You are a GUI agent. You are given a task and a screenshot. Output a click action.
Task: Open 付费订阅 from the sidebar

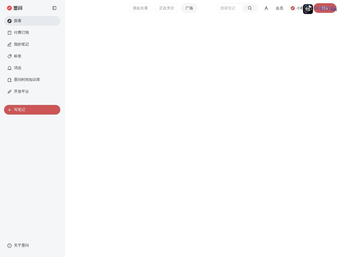32,33
